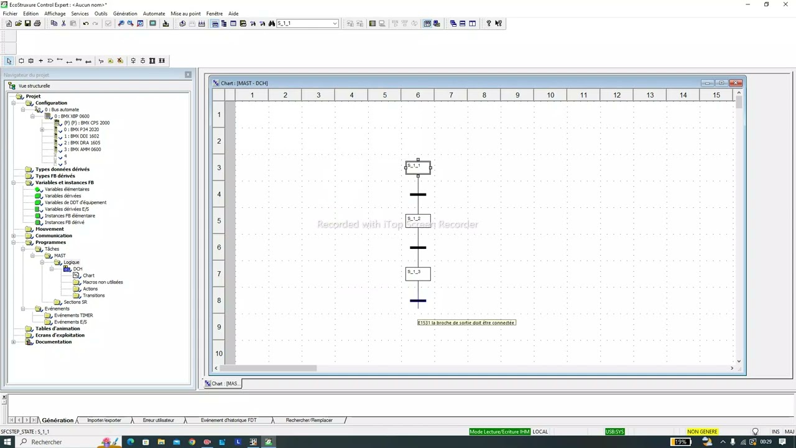
Task: Click the binoculars search icon
Action: pyautogui.click(x=272, y=24)
